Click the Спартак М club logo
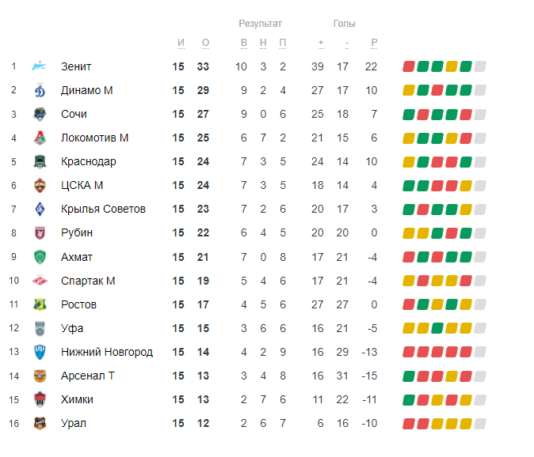This screenshot has width=534, height=457. coord(40,281)
